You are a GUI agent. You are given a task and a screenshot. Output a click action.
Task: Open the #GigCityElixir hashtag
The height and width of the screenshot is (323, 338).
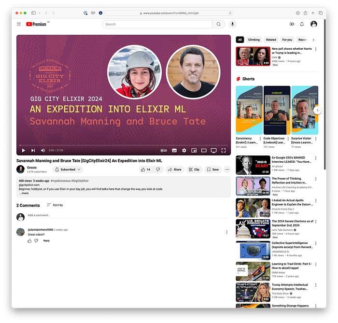click(80, 181)
